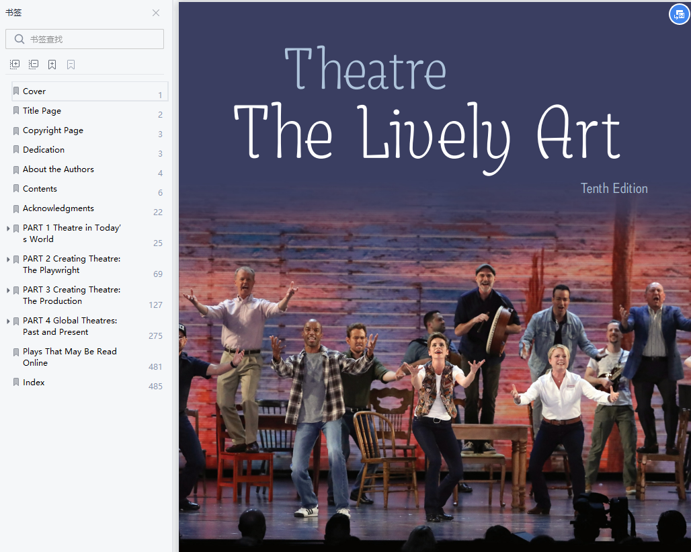Click bookmark icon beside Index
Screen dimensions: 691x552
tap(16, 383)
